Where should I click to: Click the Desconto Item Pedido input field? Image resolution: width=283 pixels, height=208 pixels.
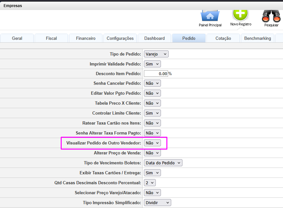pyautogui.click(x=156, y=74)
